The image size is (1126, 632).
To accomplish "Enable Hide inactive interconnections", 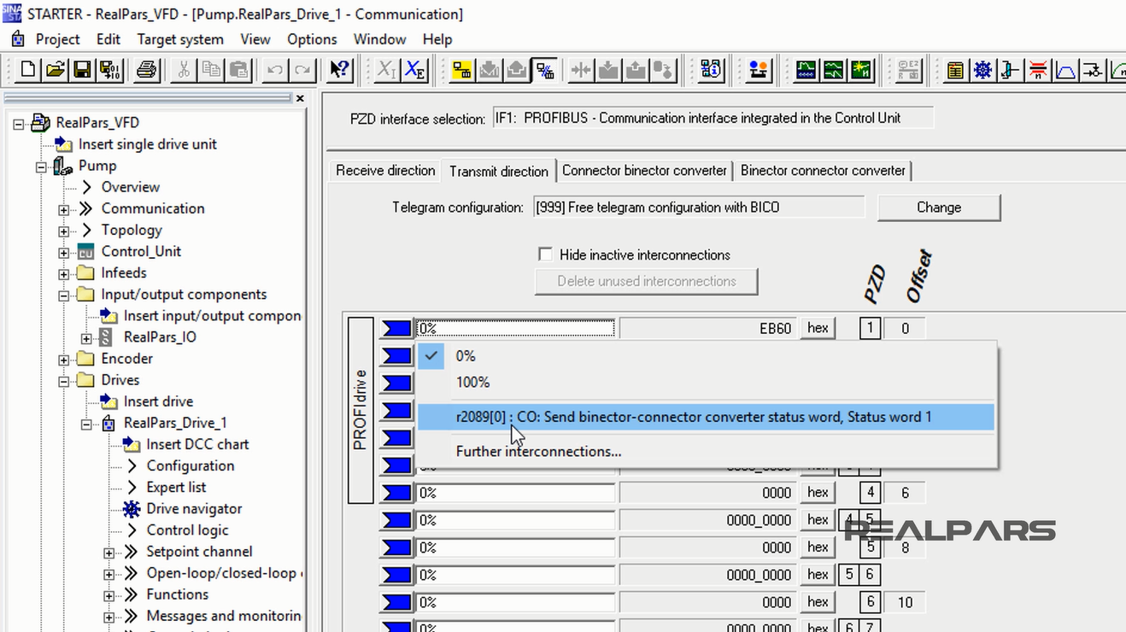I will (545, 255).
